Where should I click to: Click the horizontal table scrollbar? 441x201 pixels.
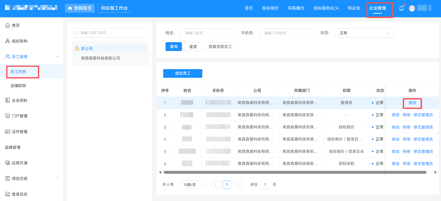tap(295, 172)
